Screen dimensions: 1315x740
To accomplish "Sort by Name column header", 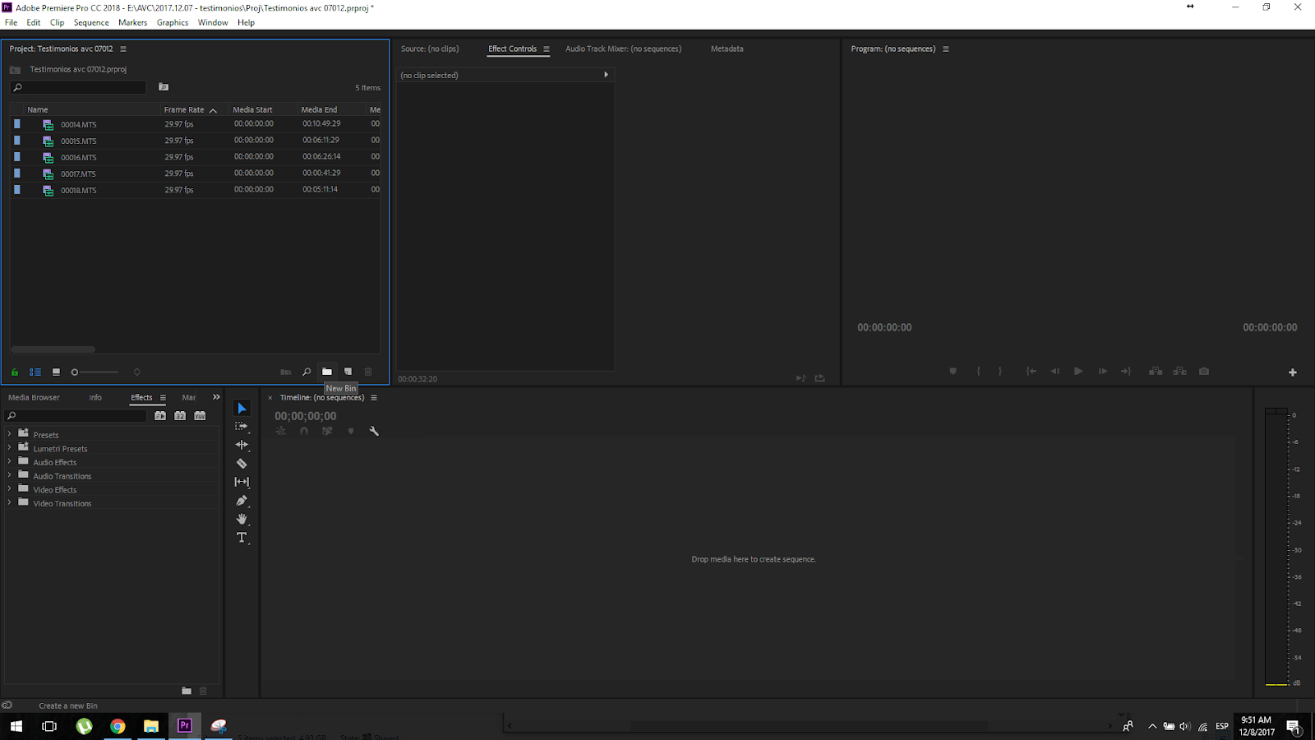I will [38, 110].
